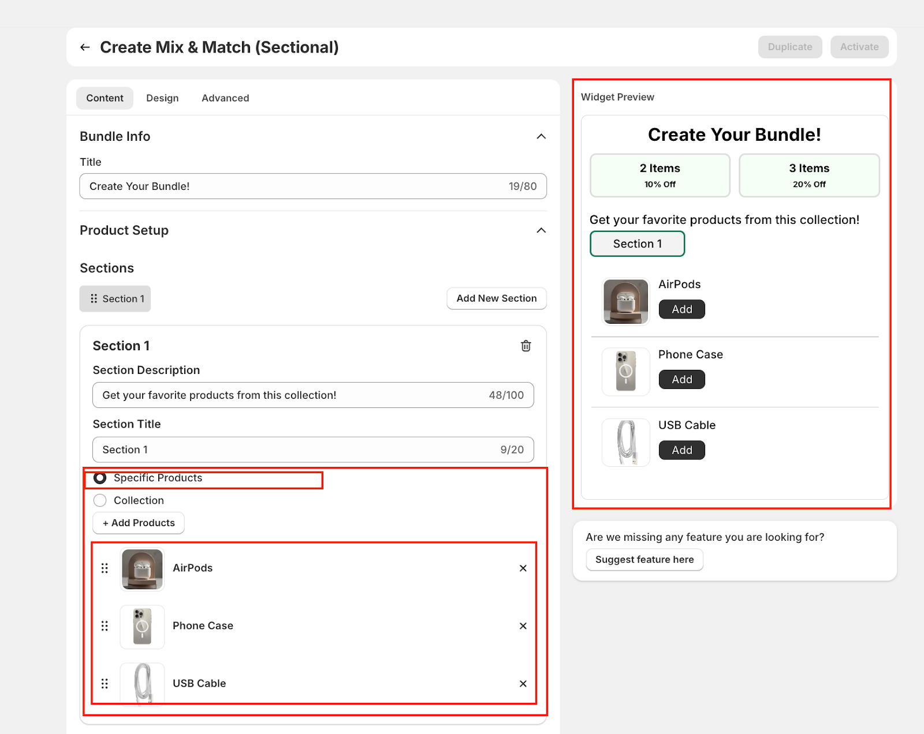Screen dimensions: 924x734
Task: Choose the 2 Items 10% Off tier
Action: (x=660, y=175)
